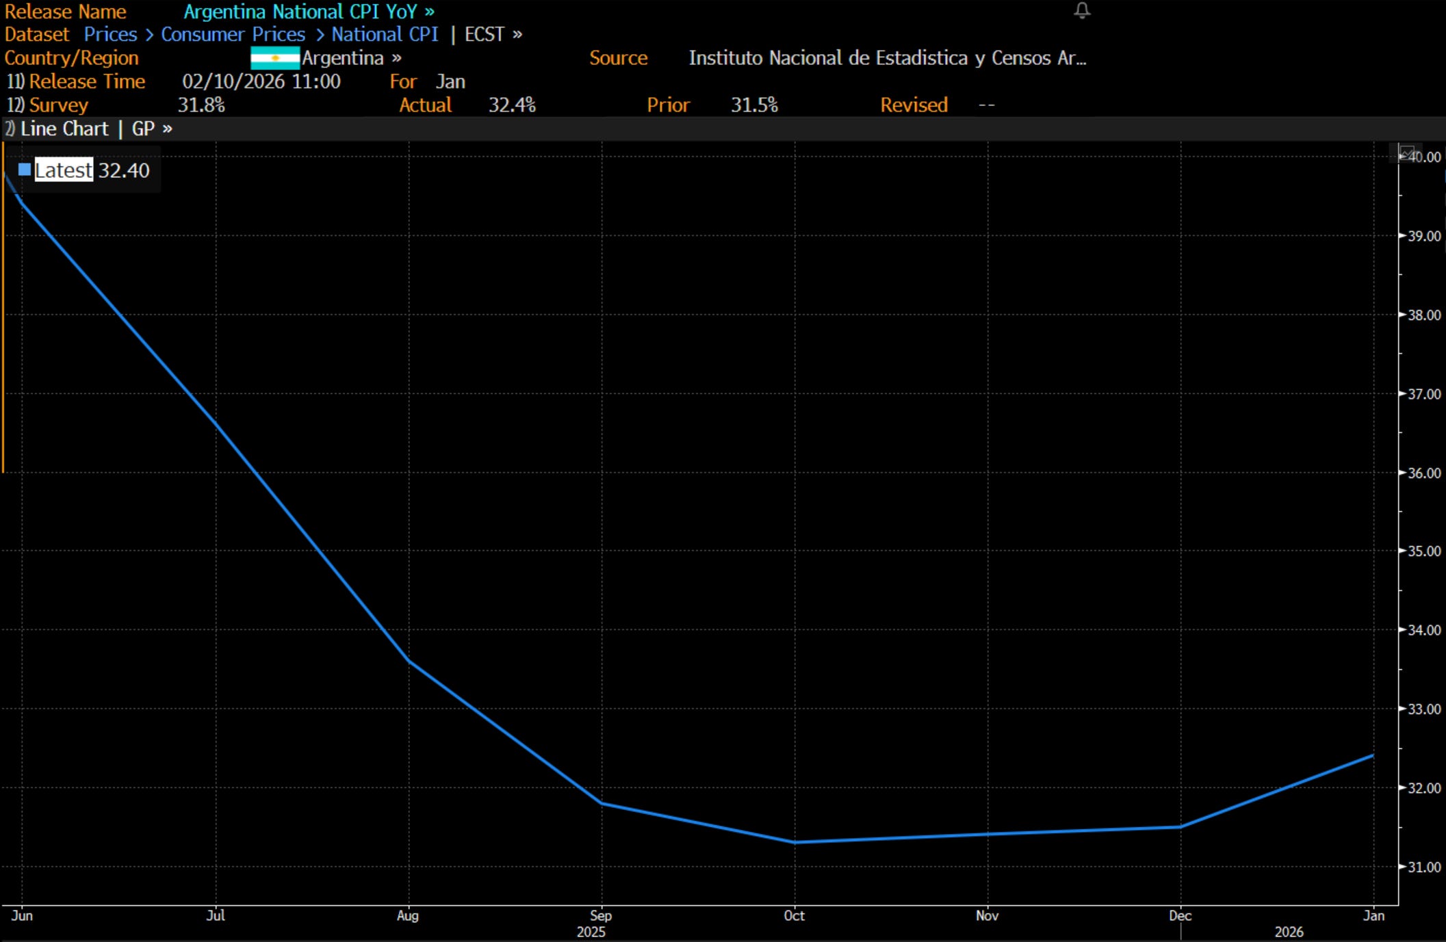Screen dimensions: 1446x942
Task: Open the Prices dataset breadcrumb
Action: click(110, 34)
